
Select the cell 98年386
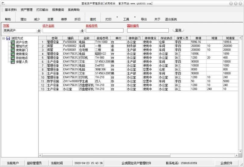pyautogui.click(x=102, y=69)
